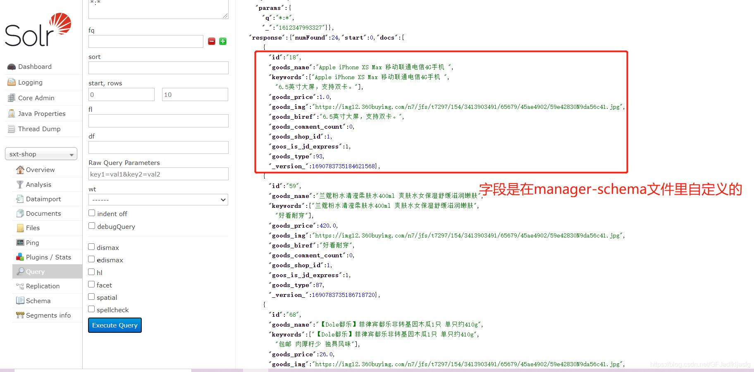The height and width of the screenshot is (372, 754).
Task: Click the Dataimport icon
Action: coord(20,199)
